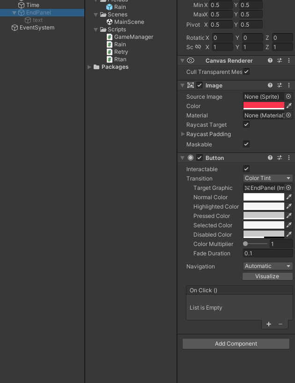Click the Color Multiplier value field
Viewport: 295px width, 383px height.
pos(281,244)
